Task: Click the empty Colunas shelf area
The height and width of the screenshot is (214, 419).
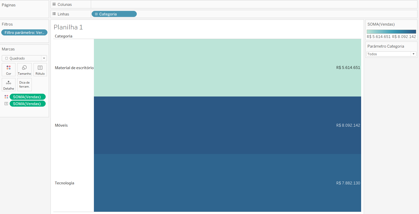Action: click(x=254, y=4)
